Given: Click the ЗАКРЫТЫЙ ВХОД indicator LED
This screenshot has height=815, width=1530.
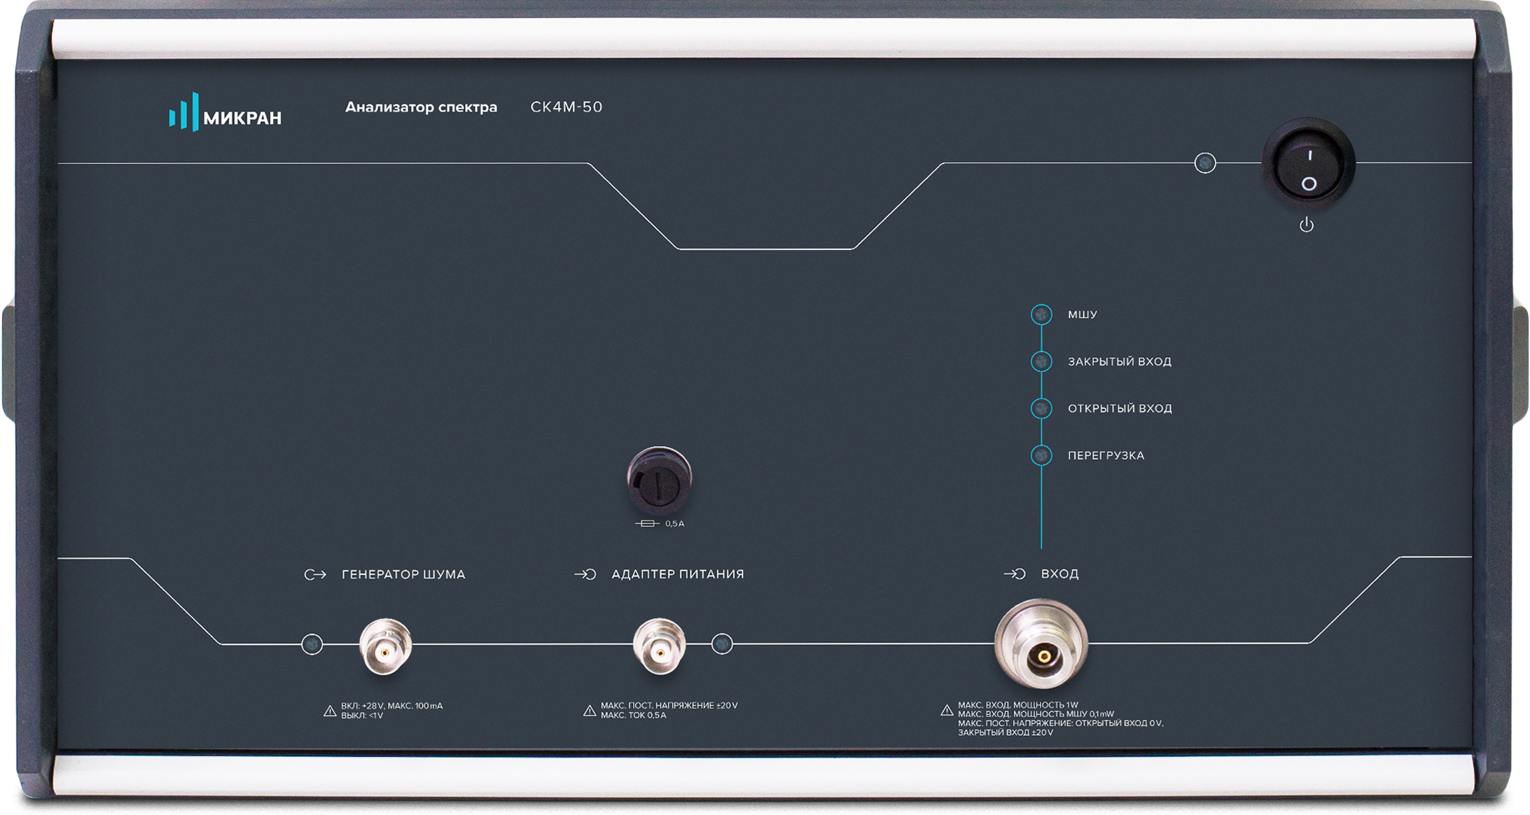Looking at the screenshot, I should (x=1041, y=361).
